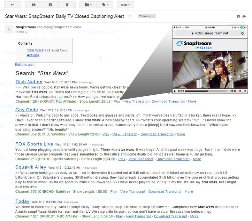252x221 pixels.
Task: Toggle closed captions on the video player
Action: (x=240, y=91)
